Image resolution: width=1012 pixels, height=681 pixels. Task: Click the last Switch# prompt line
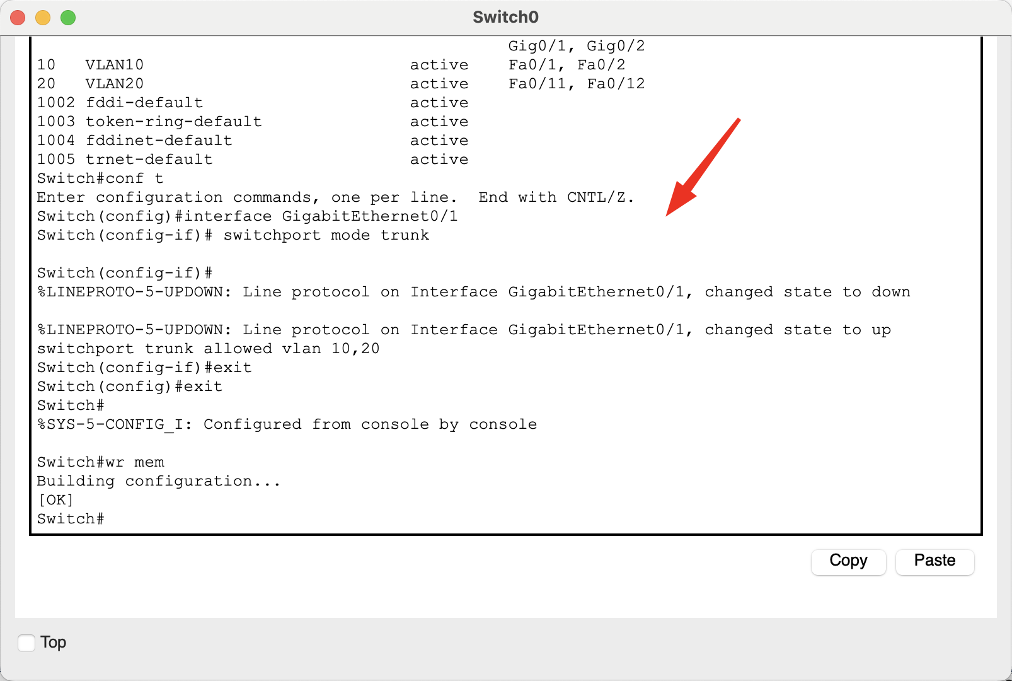[71, 519]
